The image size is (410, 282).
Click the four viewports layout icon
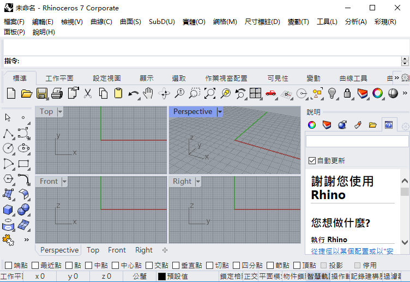(x=256, y=93)
